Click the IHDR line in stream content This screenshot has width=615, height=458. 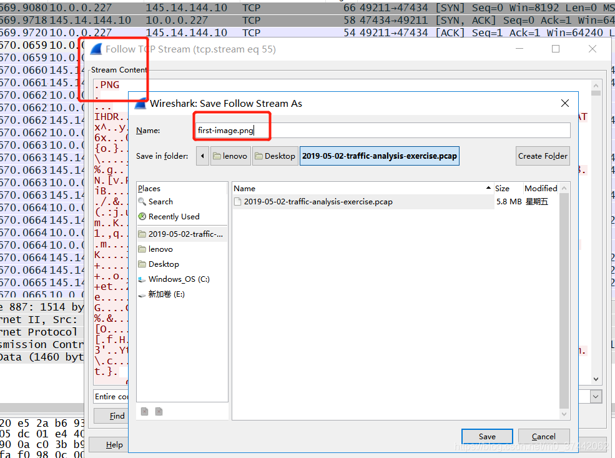click(110, 117)
